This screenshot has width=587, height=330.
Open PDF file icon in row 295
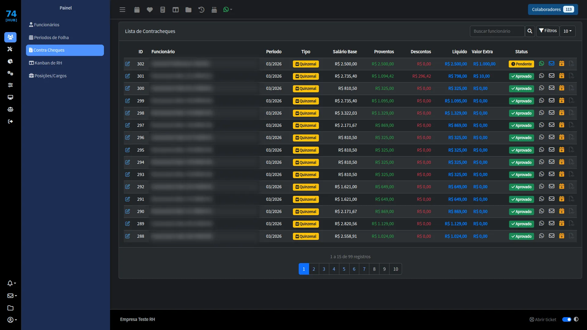point(571,150)
